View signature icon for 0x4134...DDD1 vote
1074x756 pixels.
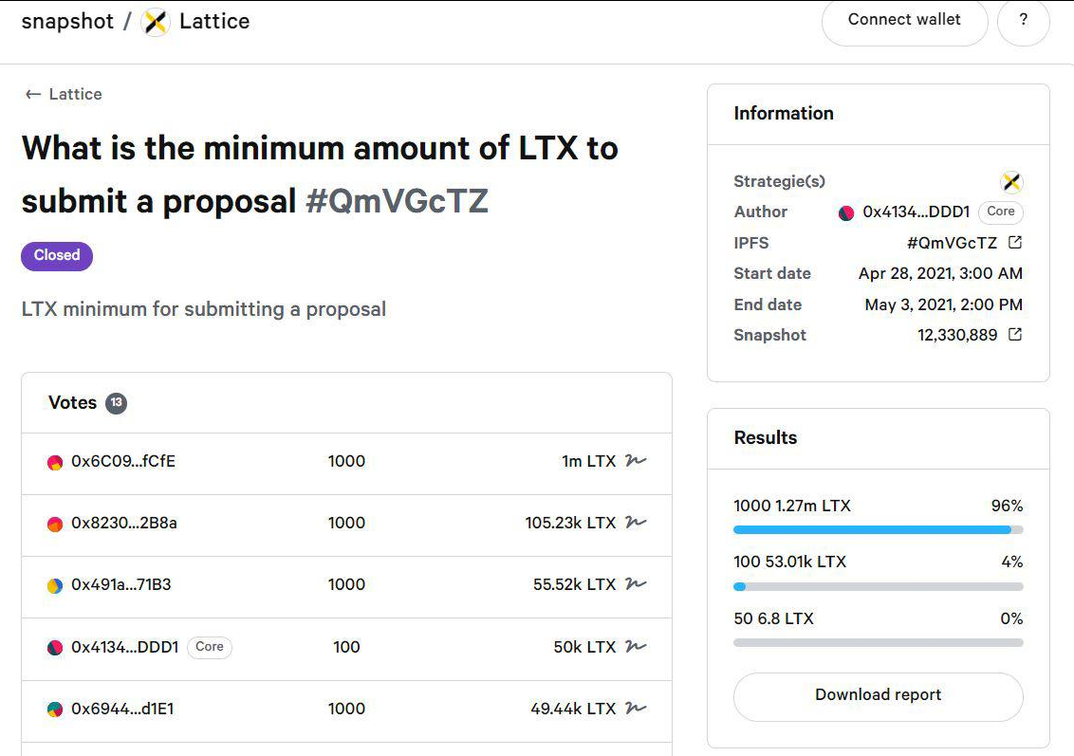coord(636,646)
